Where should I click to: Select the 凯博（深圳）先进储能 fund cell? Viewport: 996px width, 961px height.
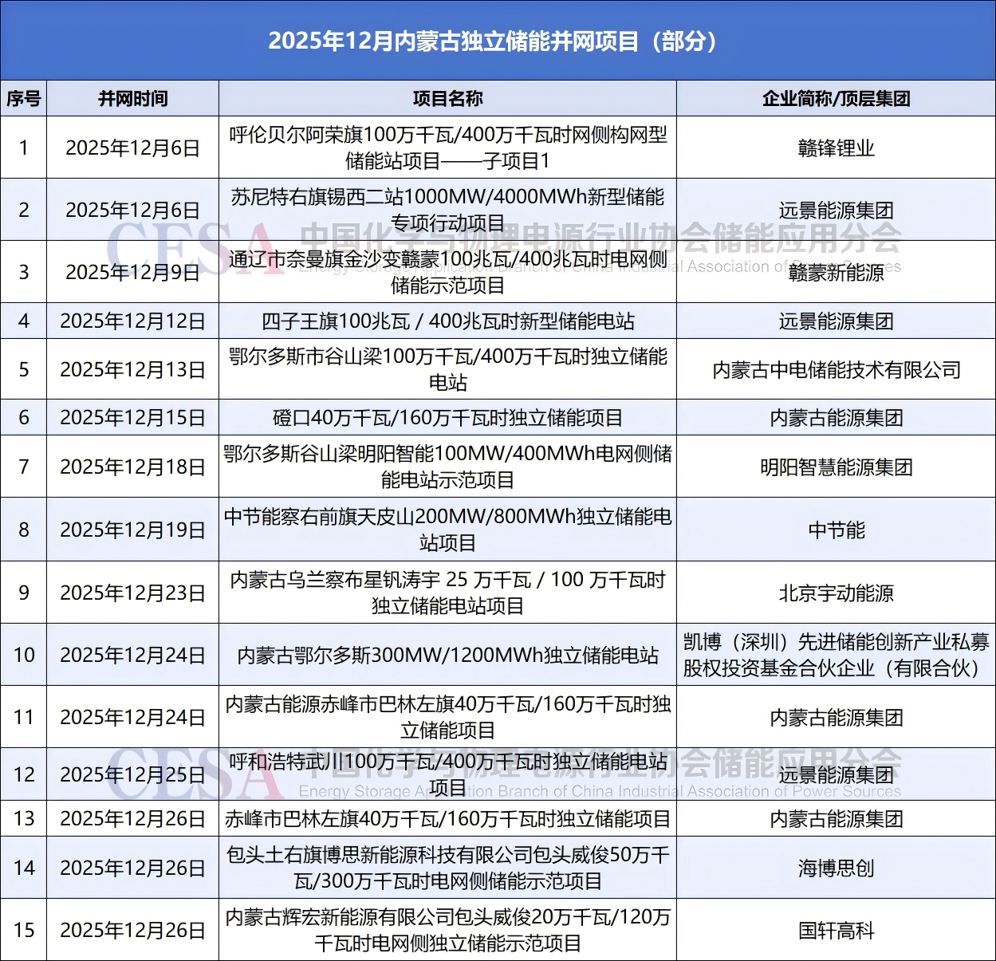(x=836, y=655)
